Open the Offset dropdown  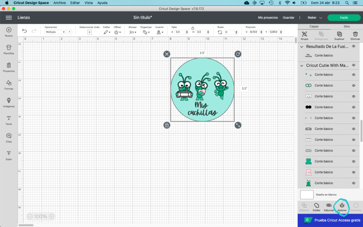pos(117,32)
